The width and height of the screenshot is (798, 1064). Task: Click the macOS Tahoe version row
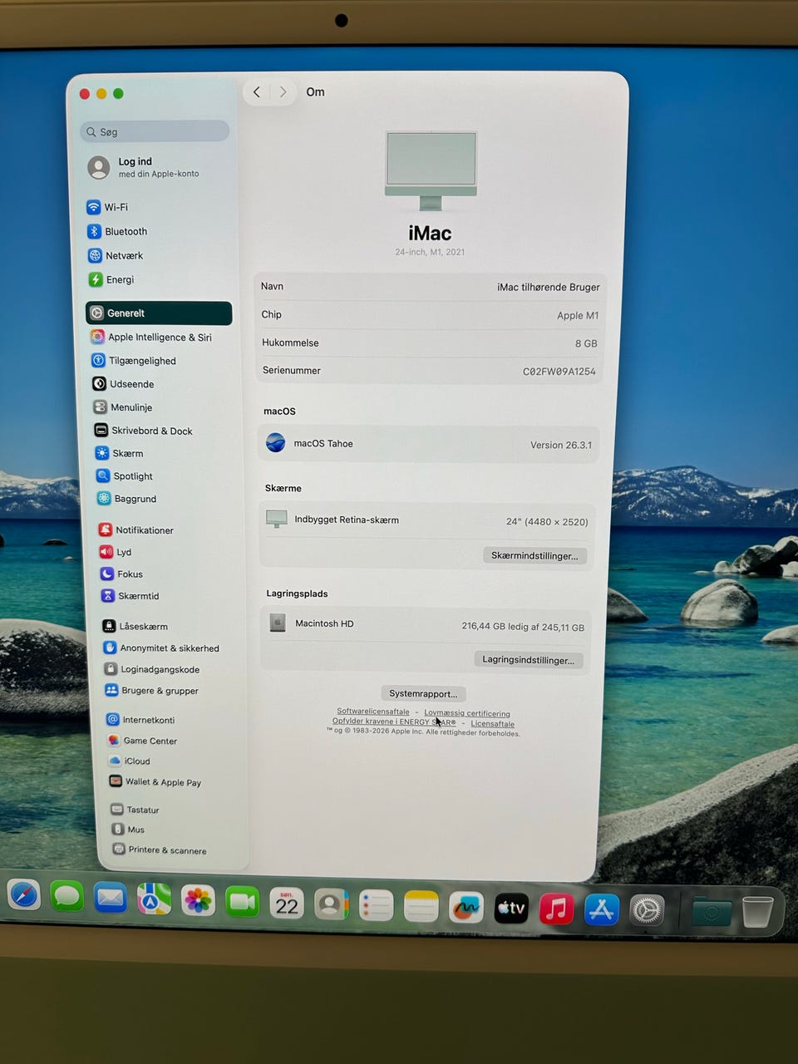[x=429, y=444]
